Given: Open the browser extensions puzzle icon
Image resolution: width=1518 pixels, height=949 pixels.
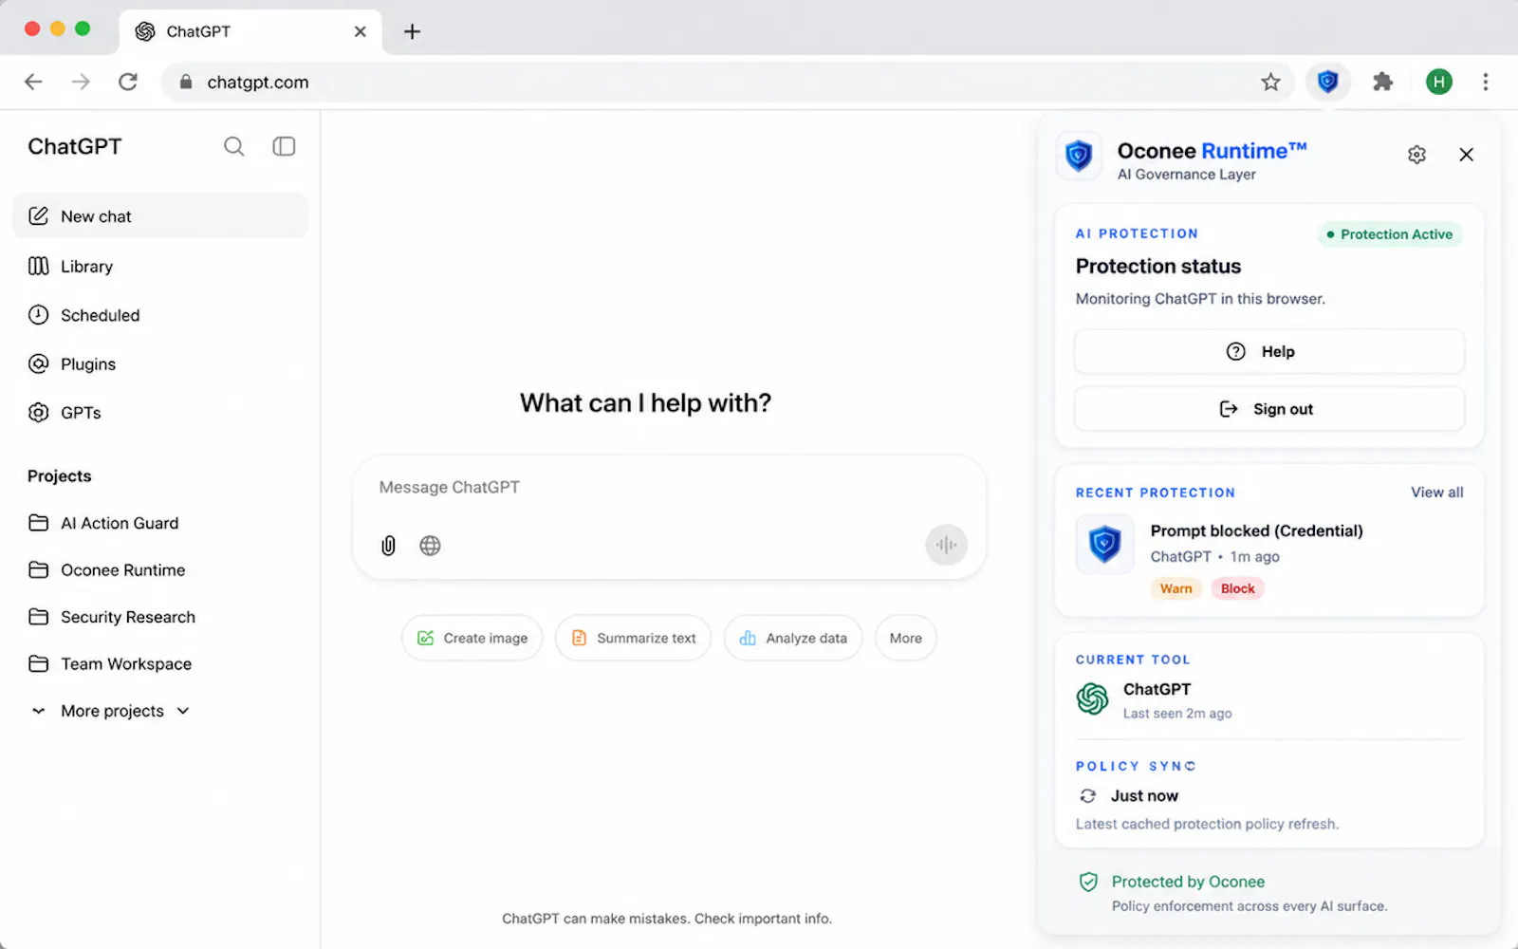Looking at the screenshot, I should [1382, 82].
